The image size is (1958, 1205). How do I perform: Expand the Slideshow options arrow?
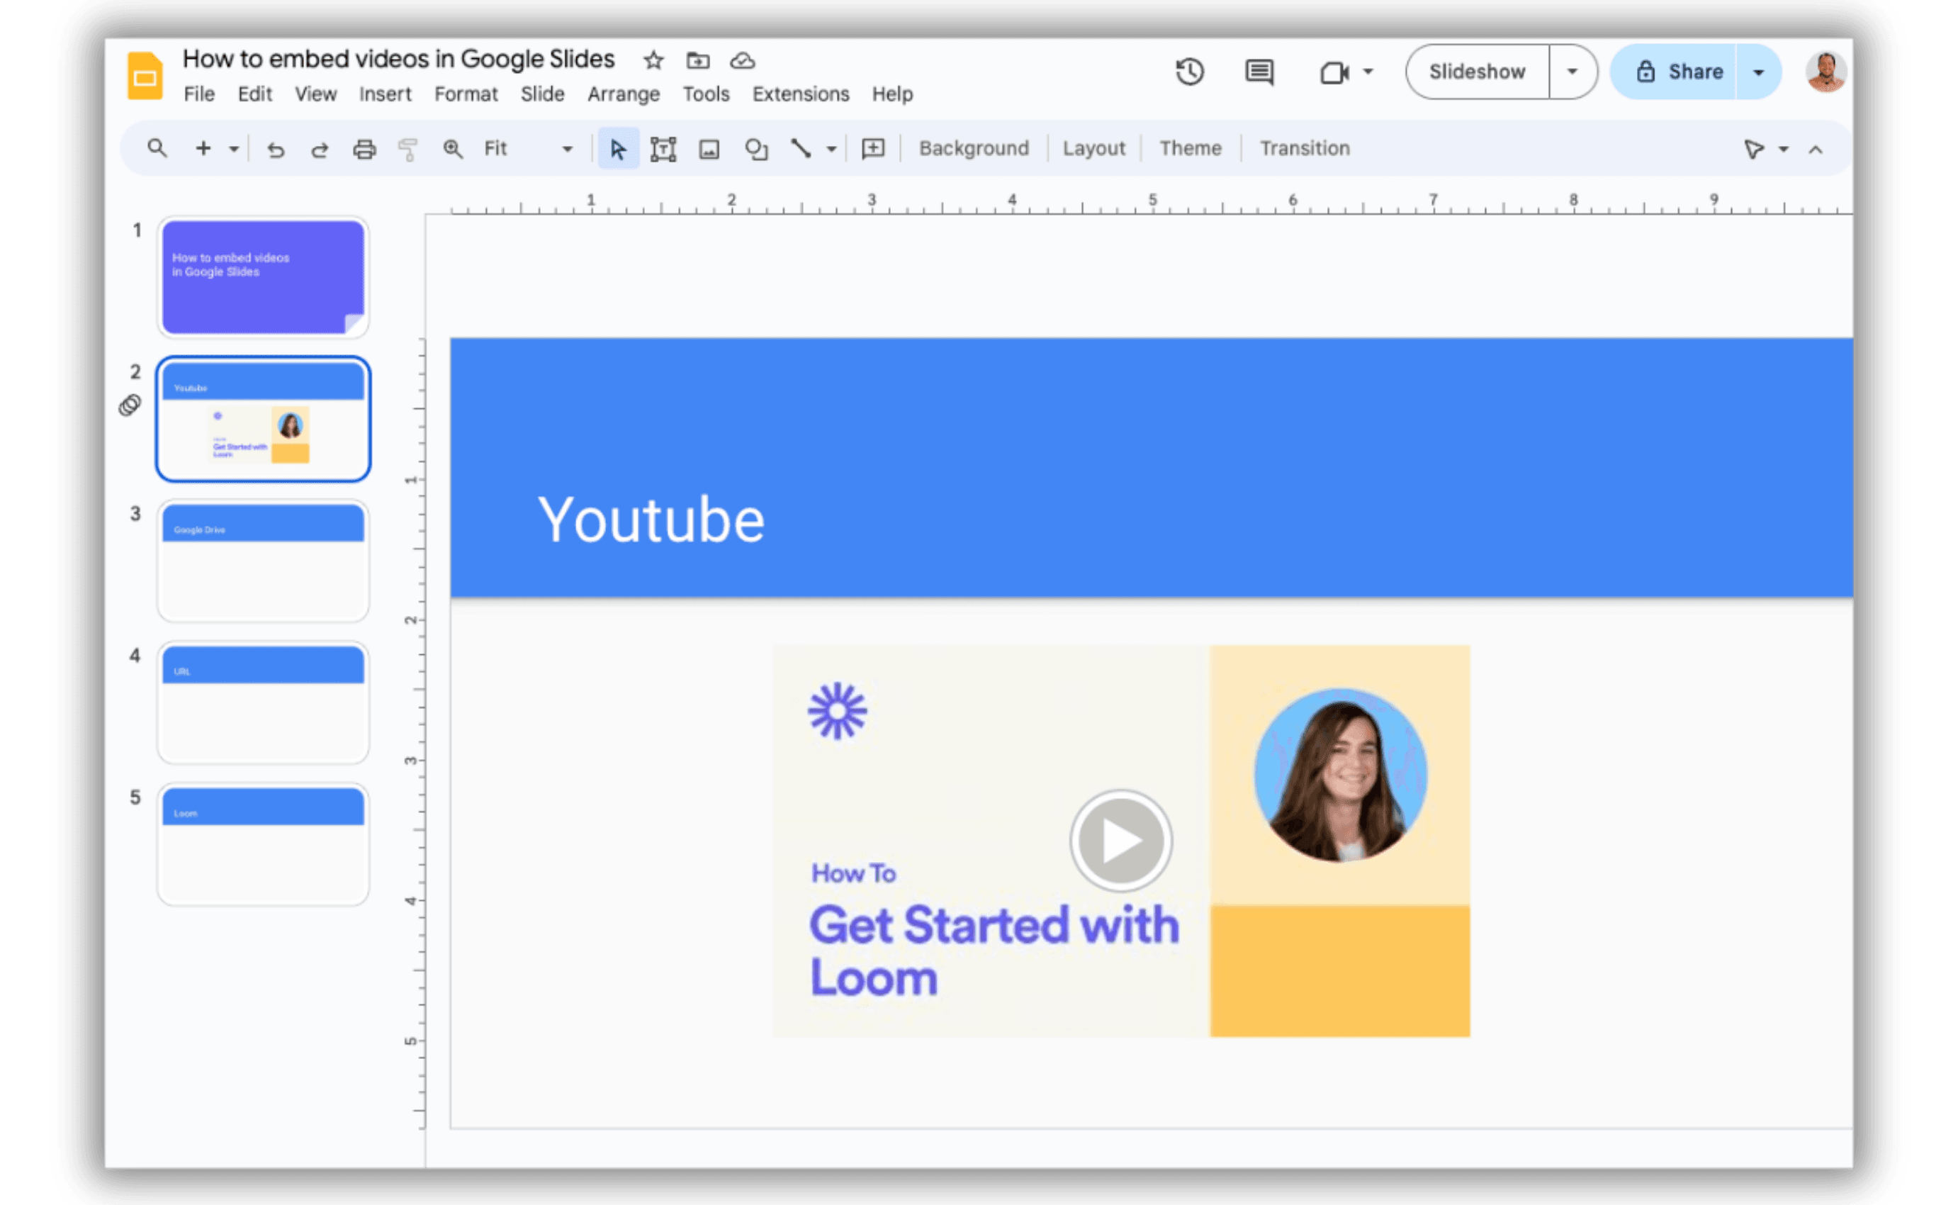[x=1571, y=72]
